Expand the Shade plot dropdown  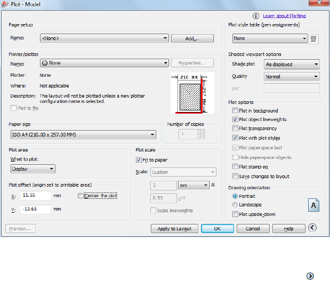[x=292, y=64]
